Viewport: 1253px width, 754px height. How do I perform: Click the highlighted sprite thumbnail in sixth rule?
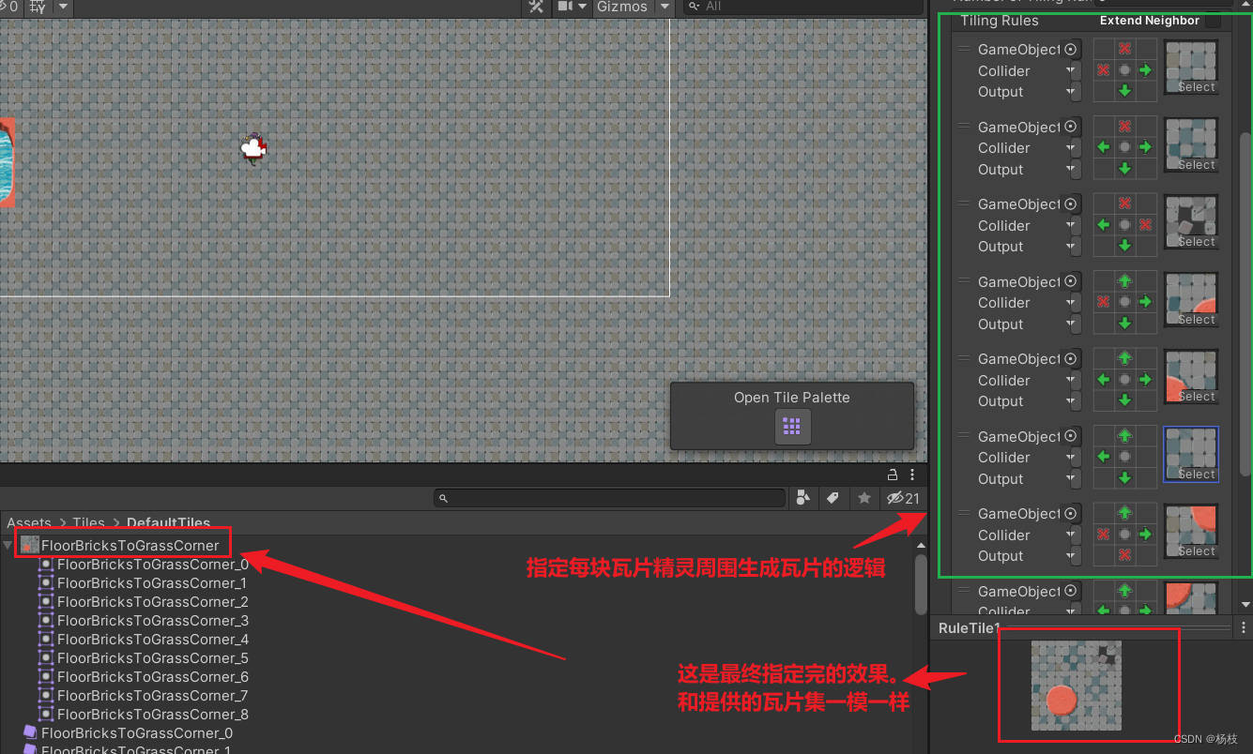[x=1191, y=455]
